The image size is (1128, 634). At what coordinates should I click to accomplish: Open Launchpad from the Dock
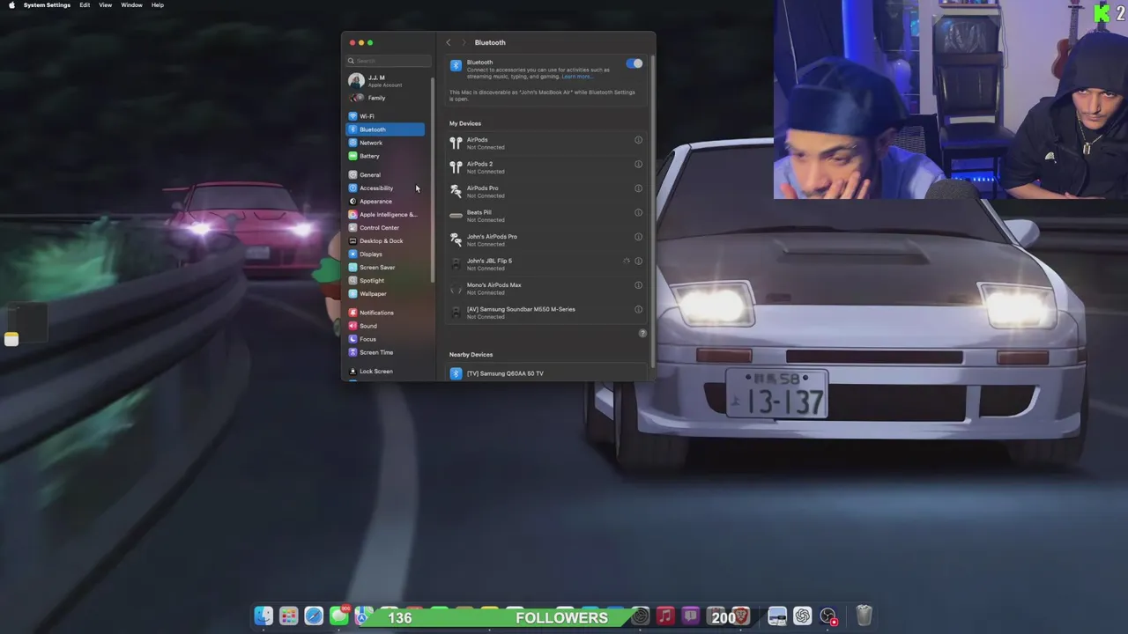point(288,616)
